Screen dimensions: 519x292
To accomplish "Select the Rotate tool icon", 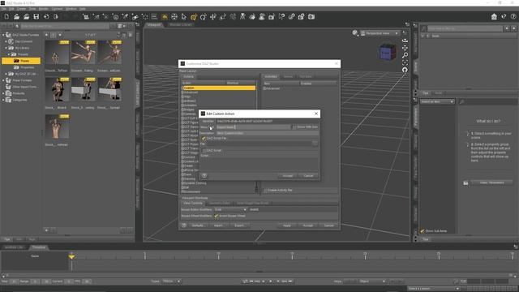I will tap(204, 16).
